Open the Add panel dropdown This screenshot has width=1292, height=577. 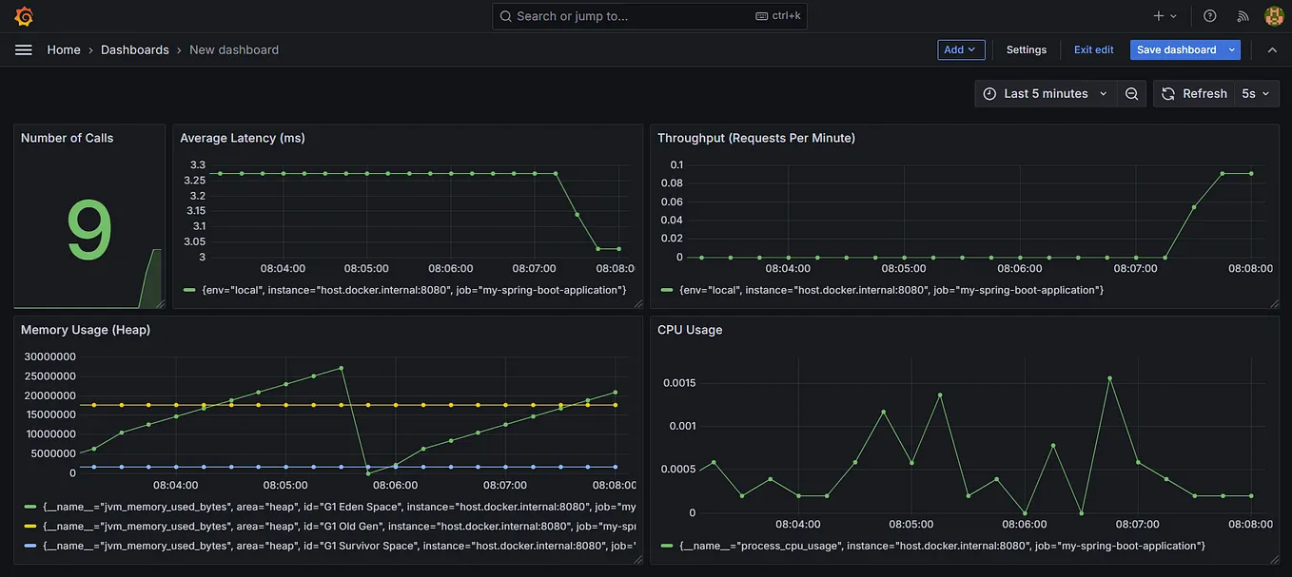tap(961, 49)
